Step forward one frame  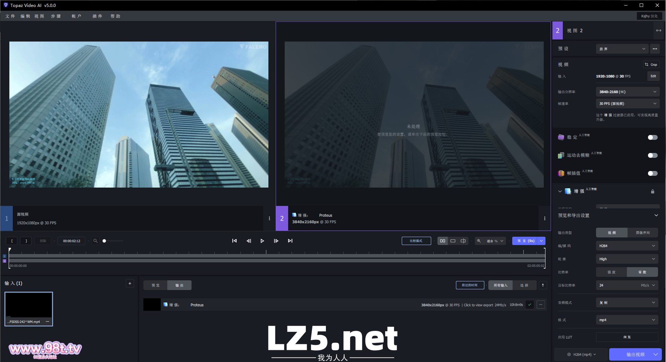(276, 241)
